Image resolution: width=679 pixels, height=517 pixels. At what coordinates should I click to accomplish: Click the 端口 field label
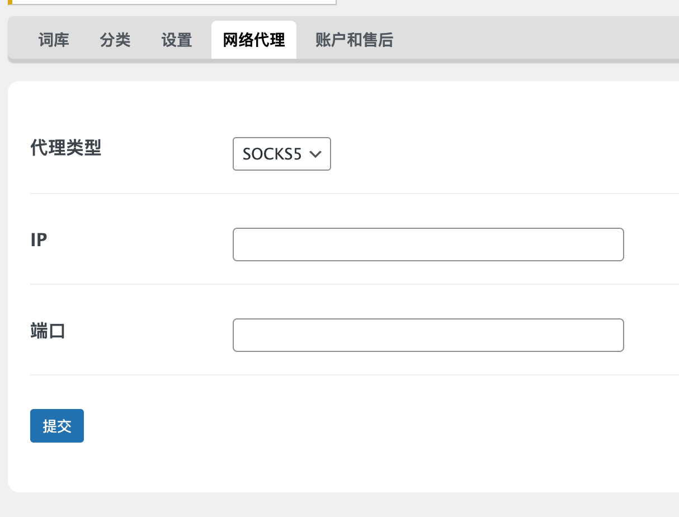pyautogui.click(x=48, y=331)
